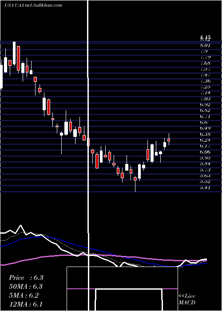Click the 6.06 price axis label
The height and width of the screenshot is (311, 222).
[205, 152]
